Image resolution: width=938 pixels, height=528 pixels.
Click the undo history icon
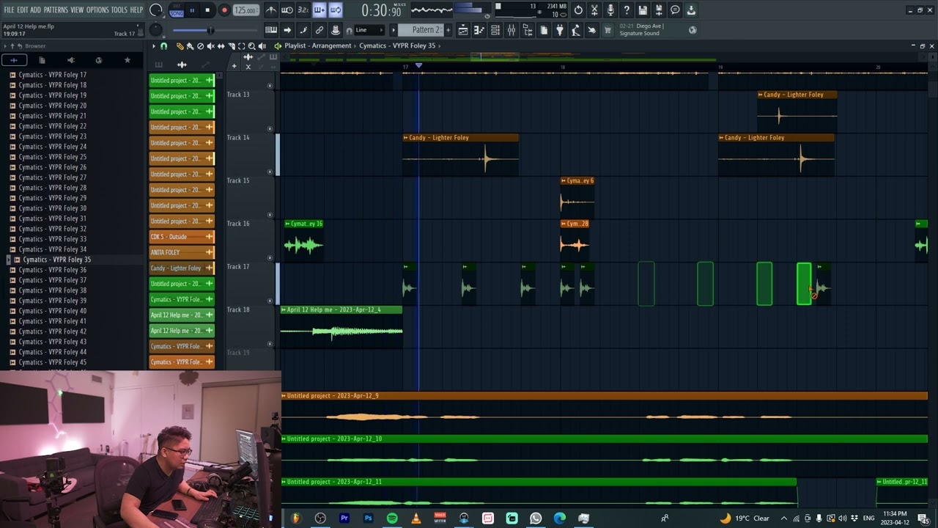coord(578,10)
